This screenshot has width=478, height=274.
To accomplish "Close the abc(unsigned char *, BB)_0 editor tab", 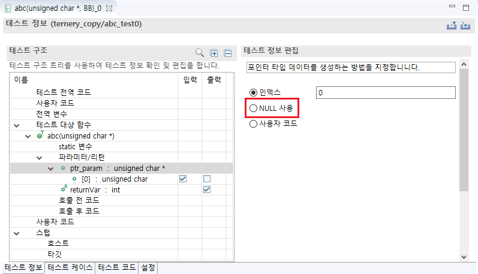I will 109,8.
